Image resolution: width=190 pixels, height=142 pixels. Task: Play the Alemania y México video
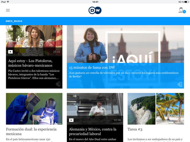71,120
